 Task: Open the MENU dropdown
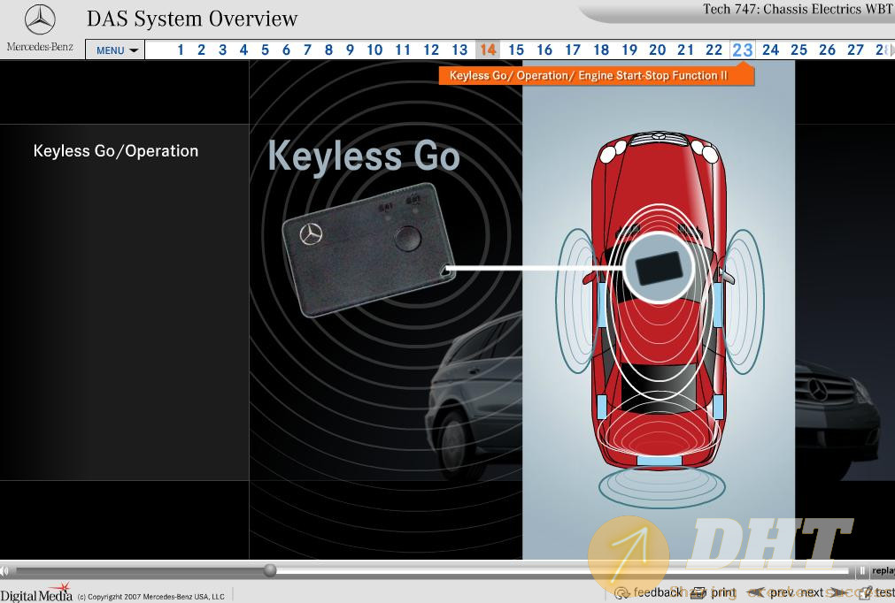click(x=117, y=50)
